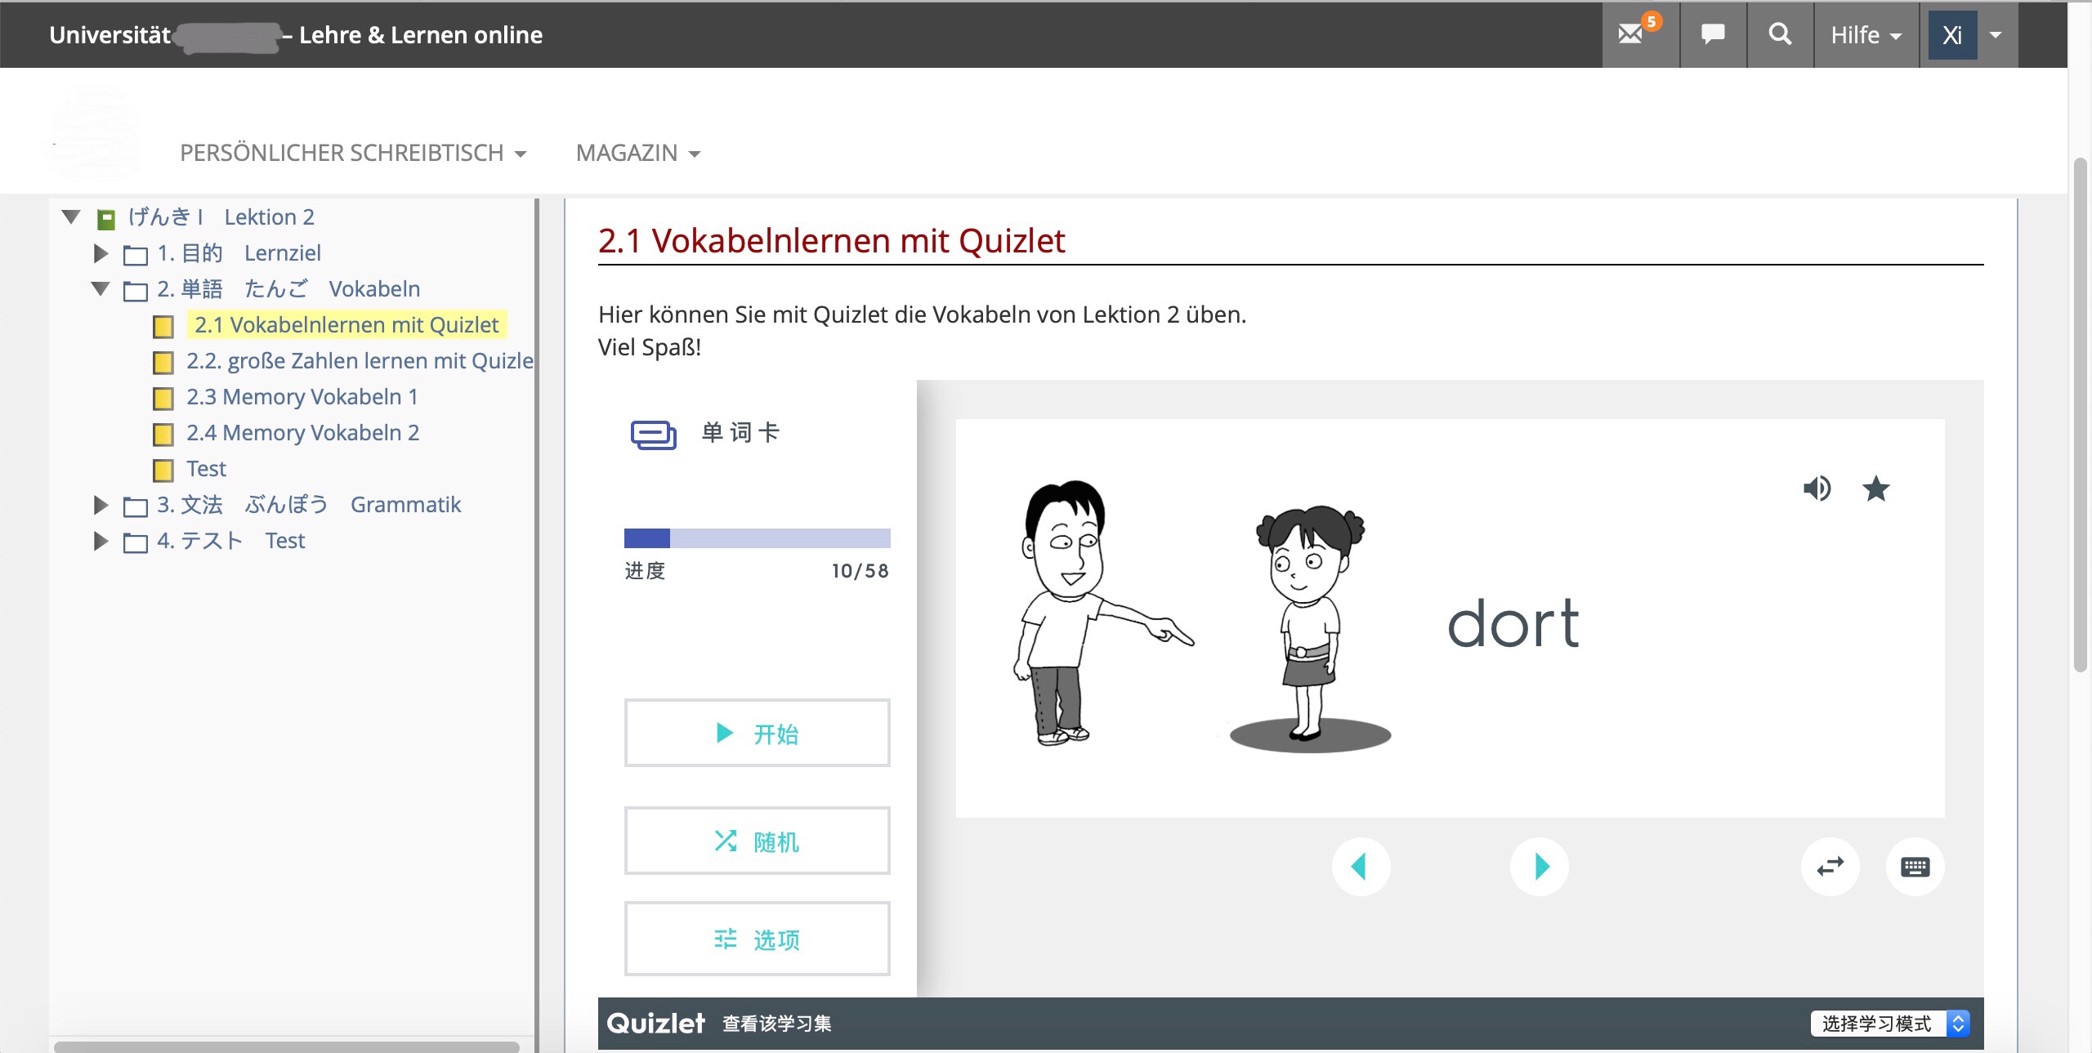This screenshot has height=1053, width=2092.
Task: Open 2. 単語 たんご Vokabeln chapter
Action: point(288,289)
